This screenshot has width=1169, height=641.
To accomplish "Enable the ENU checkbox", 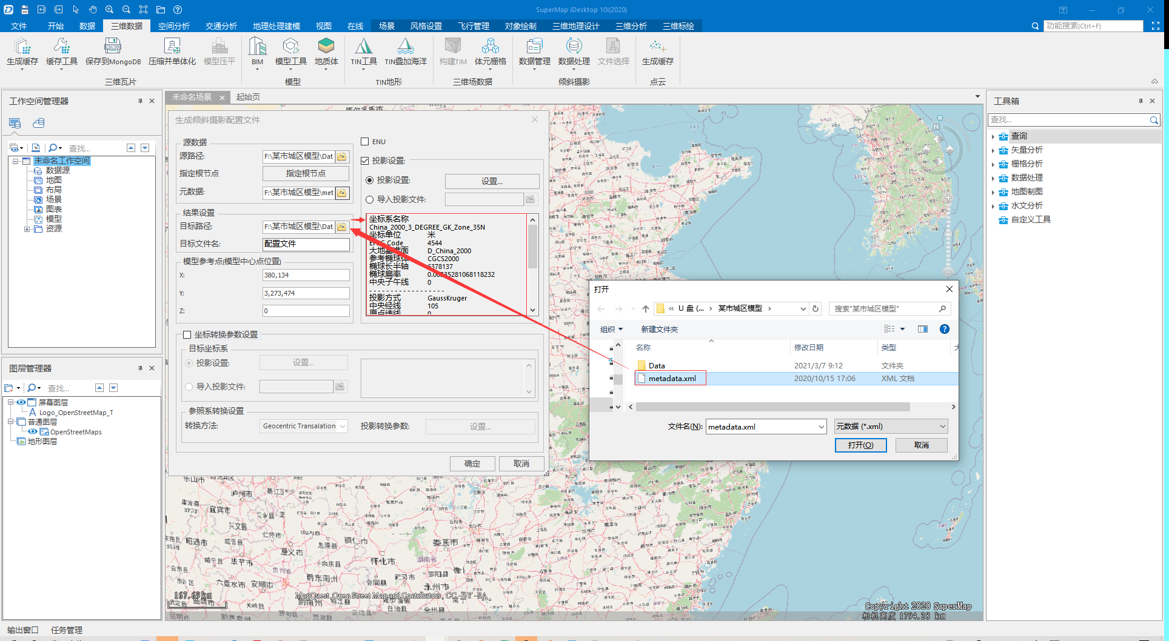I will tap(365, 142).
